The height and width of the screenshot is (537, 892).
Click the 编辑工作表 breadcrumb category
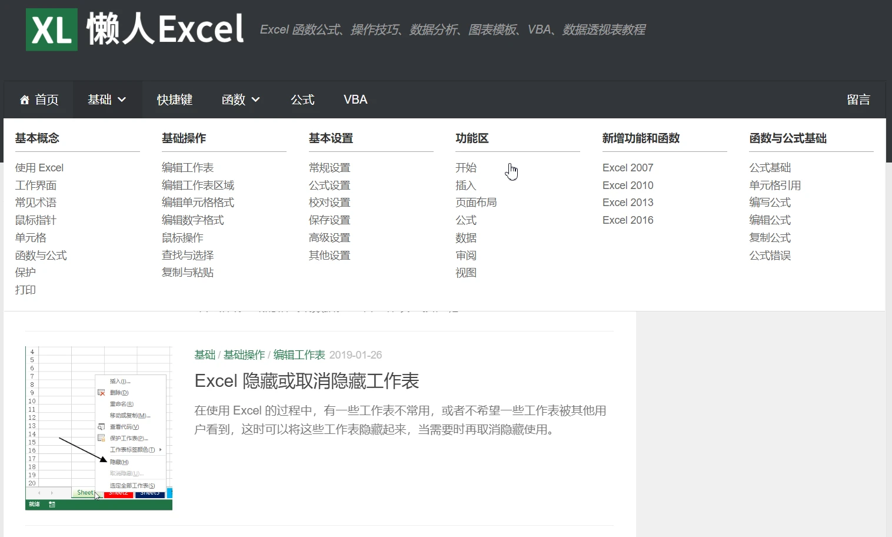click(x=299, y=355)
